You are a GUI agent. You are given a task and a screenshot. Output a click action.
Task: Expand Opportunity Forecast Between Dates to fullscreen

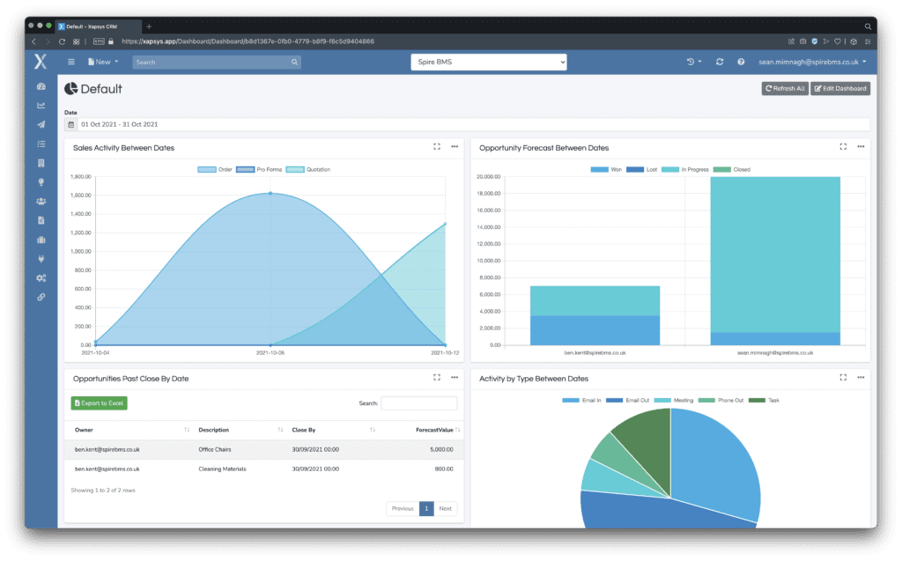(843, 147)
